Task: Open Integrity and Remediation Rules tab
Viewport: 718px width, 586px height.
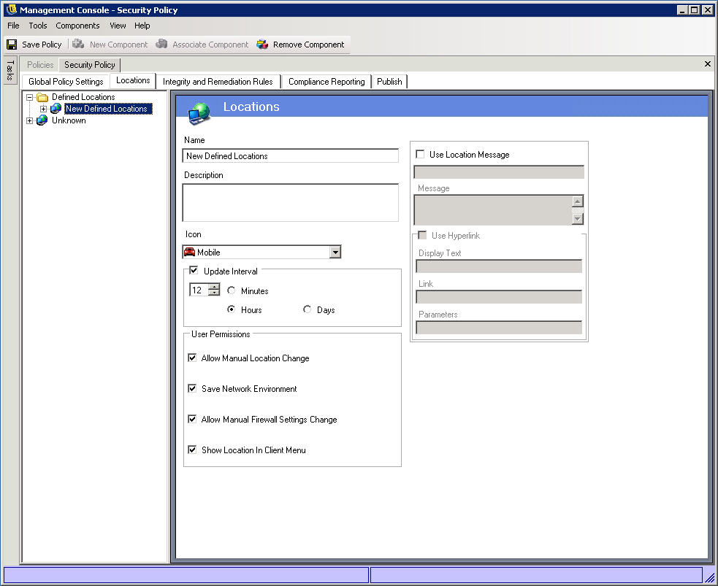Action: (218, 82)
